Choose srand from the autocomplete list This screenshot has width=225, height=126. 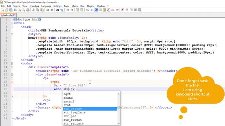(90, 98)
